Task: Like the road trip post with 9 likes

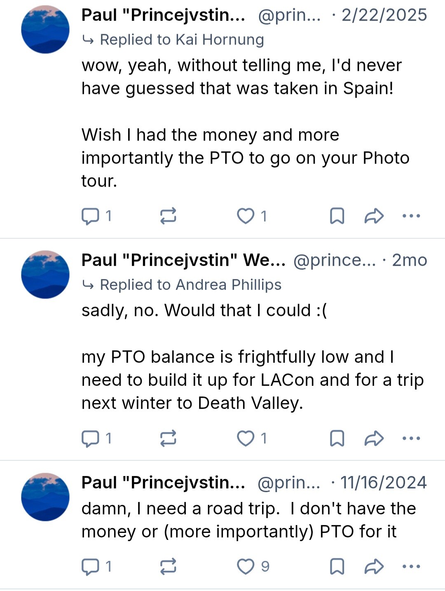Action: [246, 567]
